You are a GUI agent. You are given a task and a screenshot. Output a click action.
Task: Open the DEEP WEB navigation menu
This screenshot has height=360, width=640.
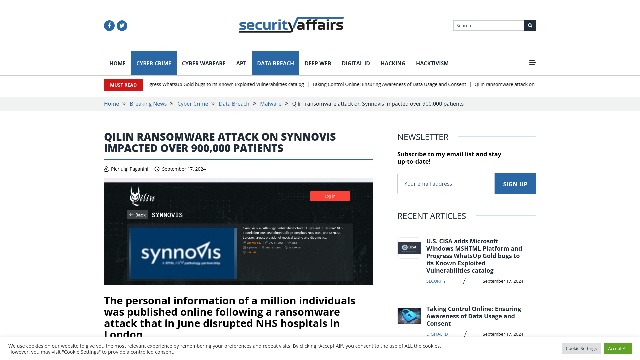click(x=318, y=63)
